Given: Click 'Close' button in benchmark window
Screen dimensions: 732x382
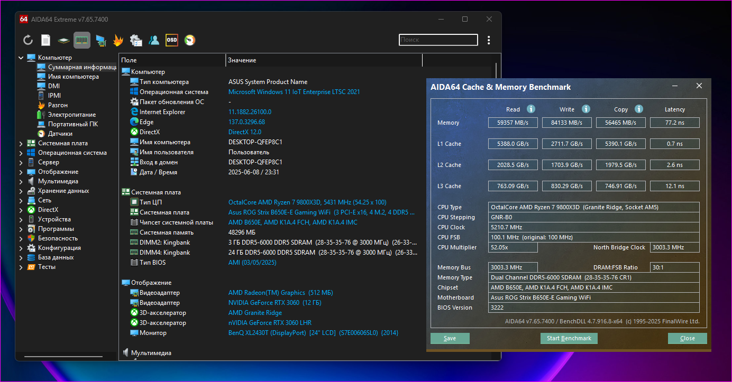Looking at the screenshot, I should click(688, 338).
